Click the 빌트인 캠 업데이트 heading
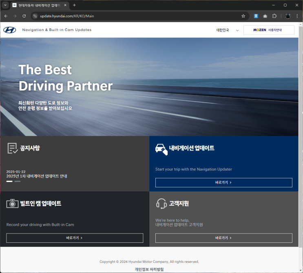The height and width of the screenshot is (273, 303). coord(41,203)
